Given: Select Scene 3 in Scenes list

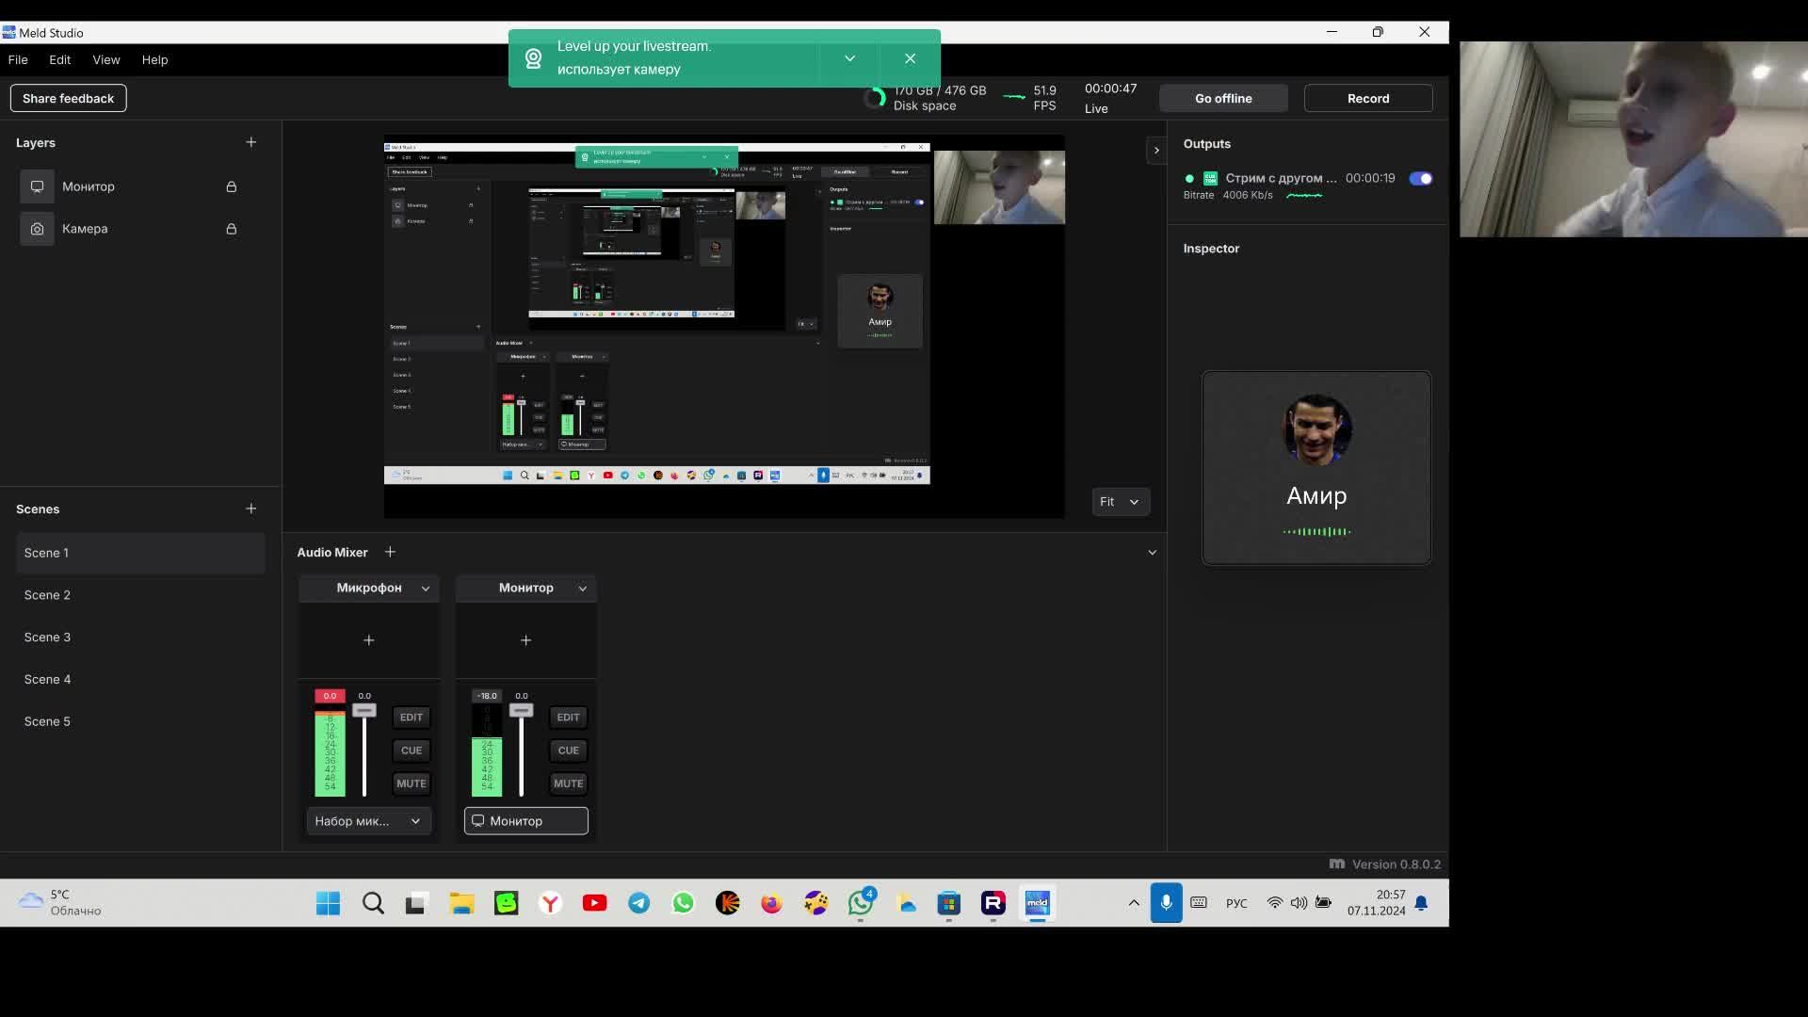Looking at the screenshot, I should click(x=47, y=638).
